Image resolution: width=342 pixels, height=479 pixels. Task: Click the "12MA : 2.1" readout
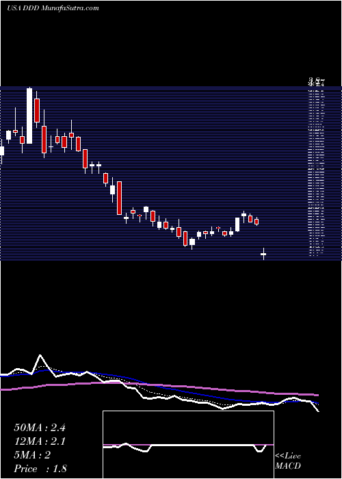[40, 441]
